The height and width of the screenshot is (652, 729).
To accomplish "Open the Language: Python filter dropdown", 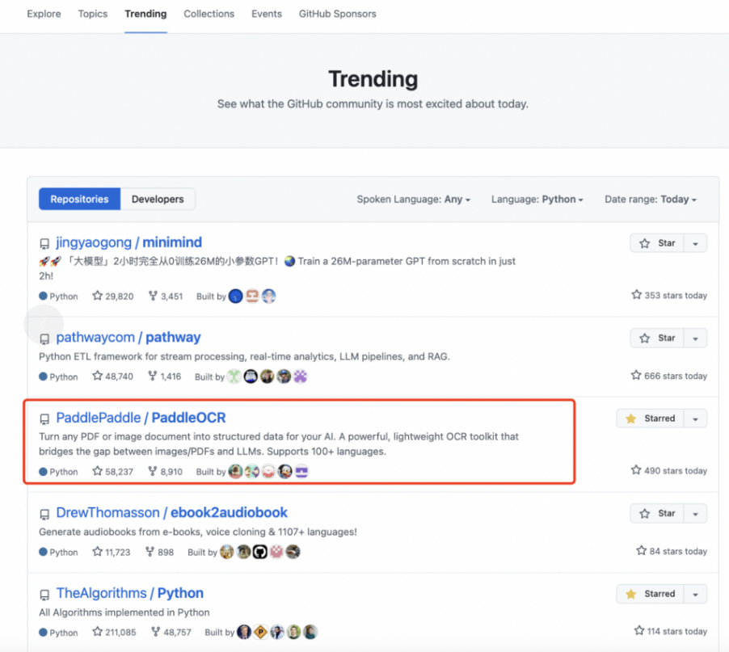I will 537,200.
